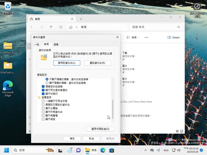Expand the 檢視 dropdown in toolbar

coord(134,37)
